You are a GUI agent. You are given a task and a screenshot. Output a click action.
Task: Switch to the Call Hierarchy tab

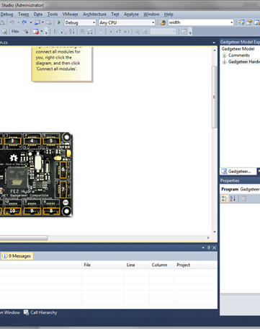click(x=40, y=312)
